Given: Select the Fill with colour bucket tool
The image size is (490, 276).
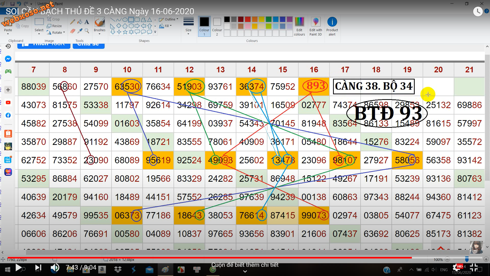Looking at the screenshot, I should (x=80, y=22).
